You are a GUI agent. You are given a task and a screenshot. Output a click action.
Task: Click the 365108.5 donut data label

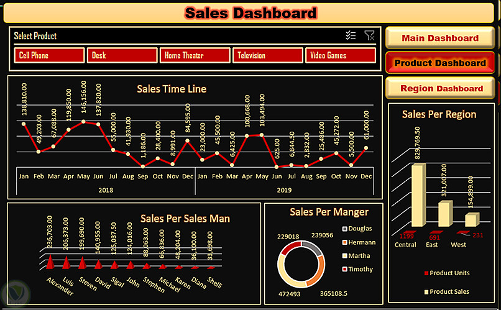[x=334, y=293]
